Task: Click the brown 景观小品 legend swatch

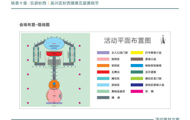Action: (137, 59)
